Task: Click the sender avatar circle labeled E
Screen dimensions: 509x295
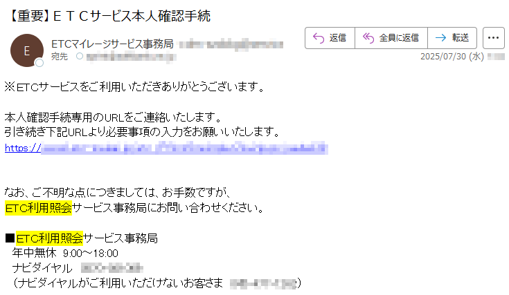Action: (27, 50)
